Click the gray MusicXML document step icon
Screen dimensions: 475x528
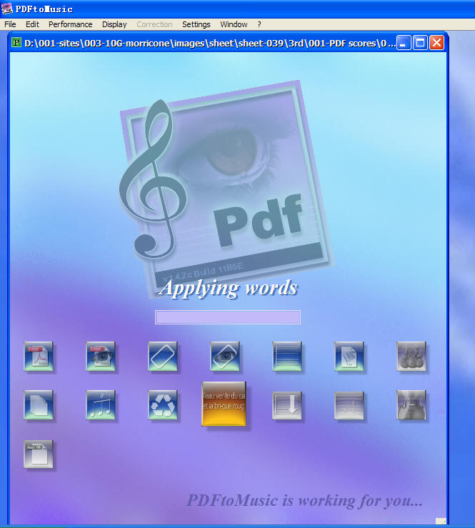coord(39,454)
